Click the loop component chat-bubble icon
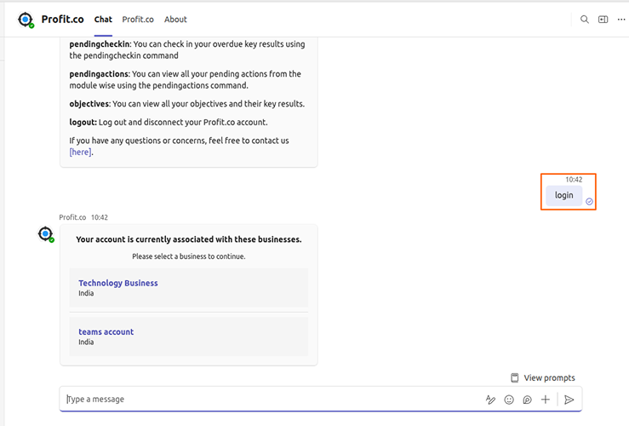Image resolution: width=629 pixels, height=426 pixels. point(527,400)
